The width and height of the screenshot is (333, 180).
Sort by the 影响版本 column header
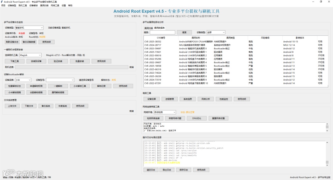coord(300,38)
